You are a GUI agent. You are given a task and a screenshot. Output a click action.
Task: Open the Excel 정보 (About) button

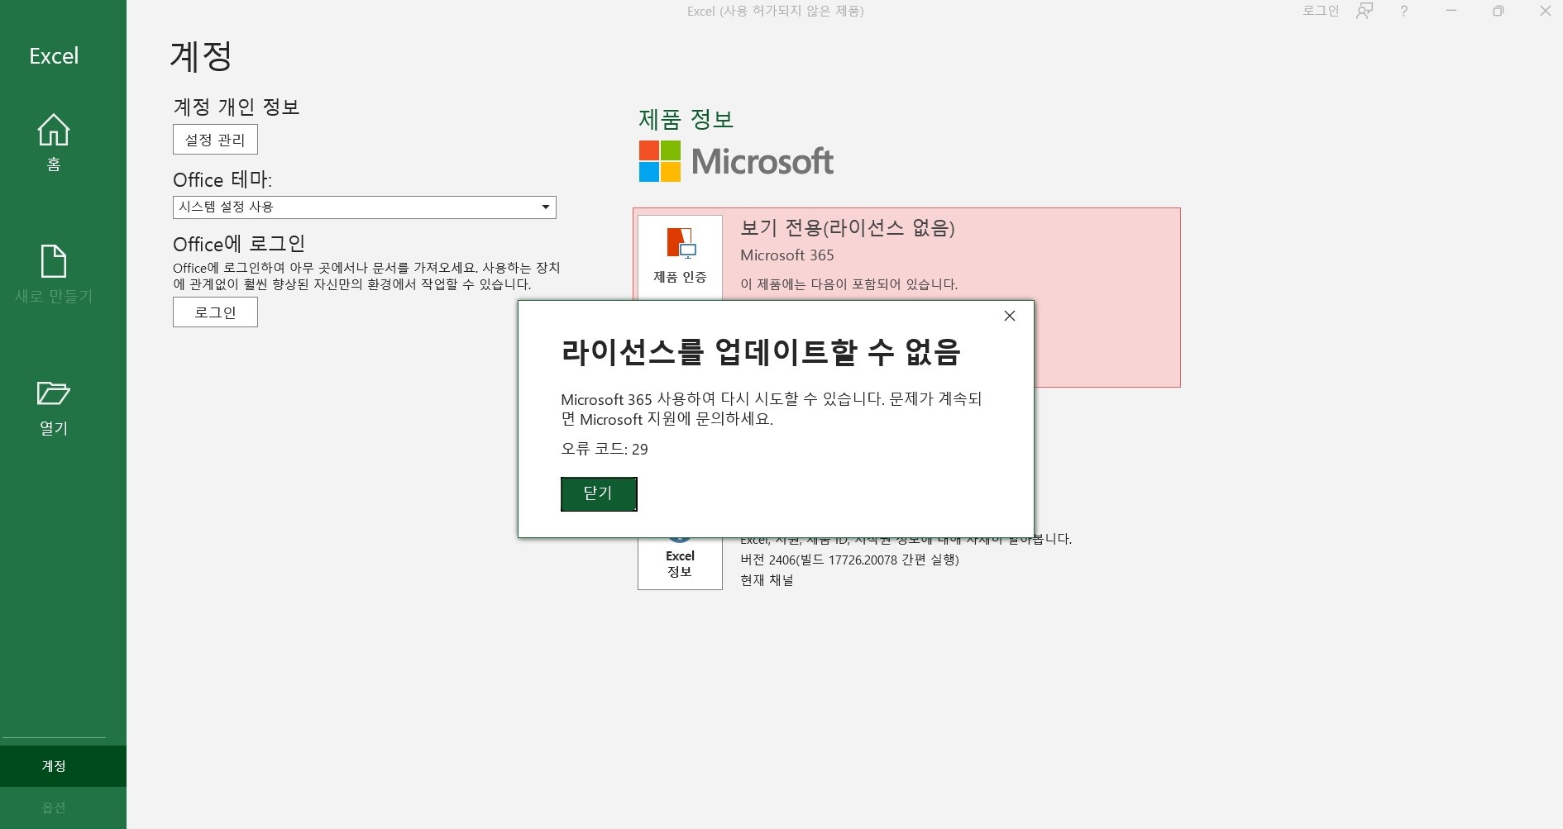(680, 563)
